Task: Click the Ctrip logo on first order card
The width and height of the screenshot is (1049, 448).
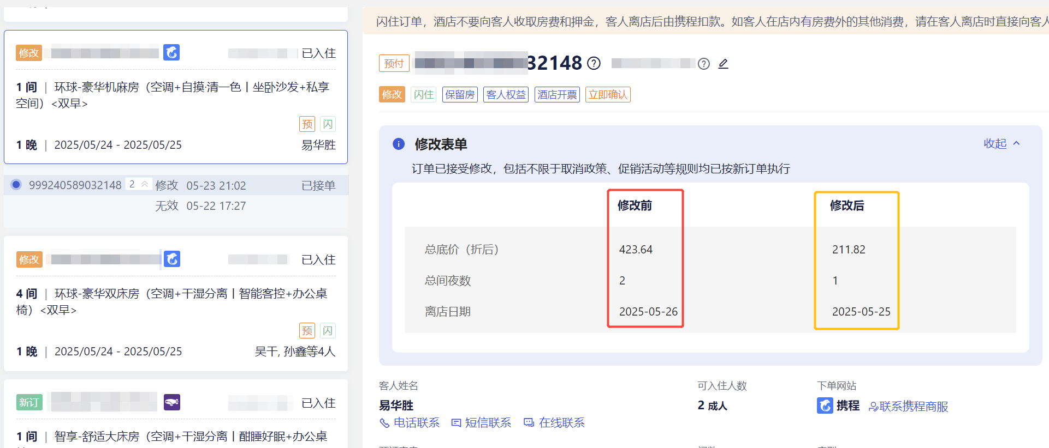Action: click(x=171, y=52)
